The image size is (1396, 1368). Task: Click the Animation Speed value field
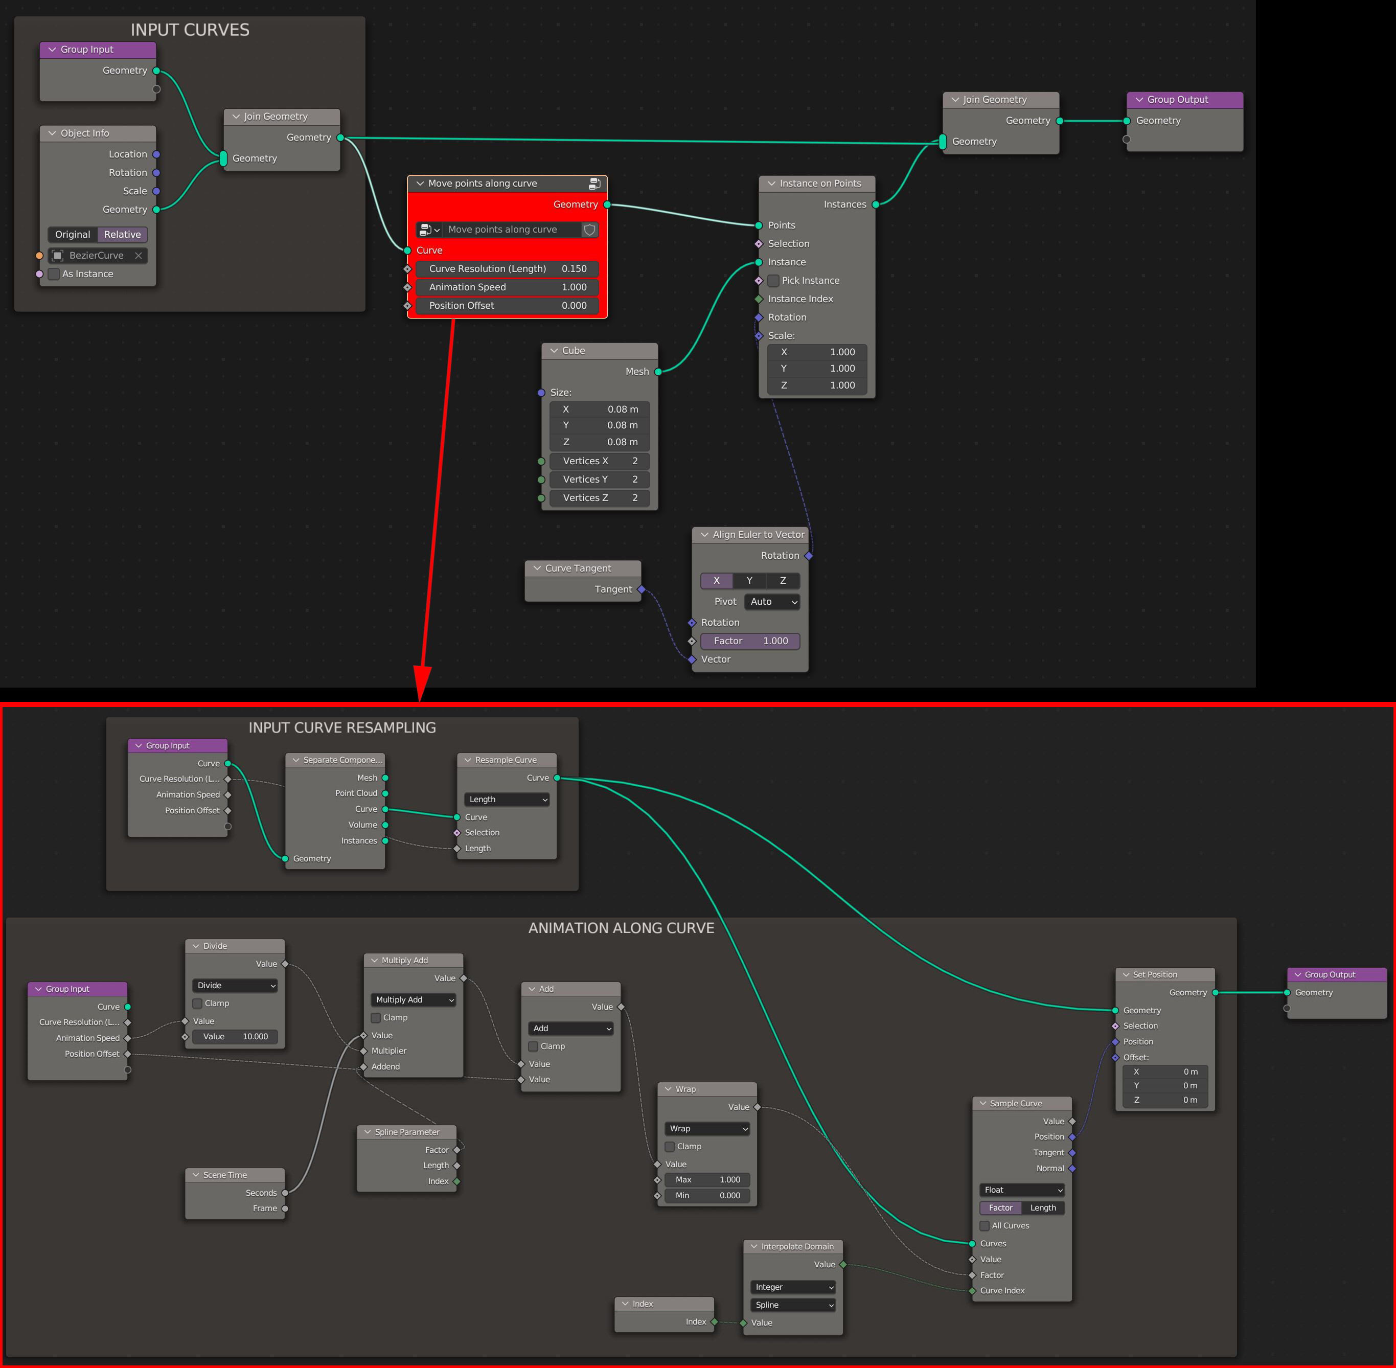[x=507, y=287]
